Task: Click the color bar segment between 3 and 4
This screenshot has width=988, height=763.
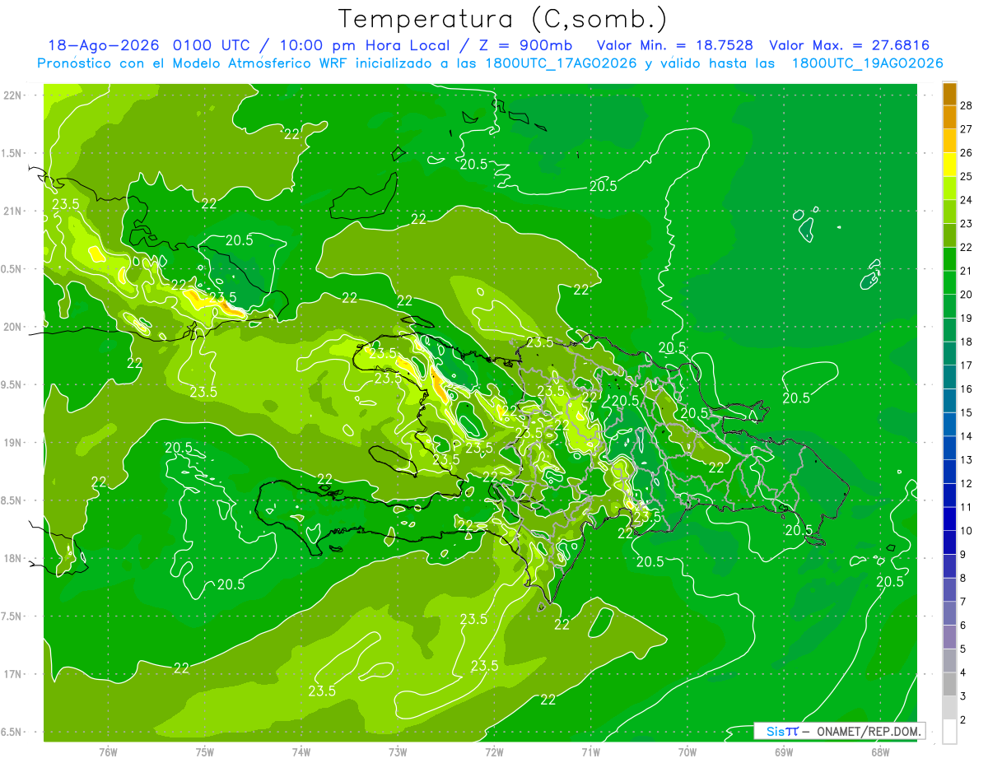Action: coord(949,685)
